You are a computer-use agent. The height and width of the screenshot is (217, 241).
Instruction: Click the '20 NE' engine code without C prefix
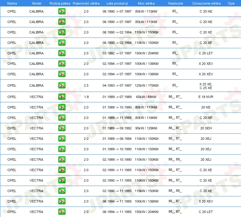coord(206,107)
